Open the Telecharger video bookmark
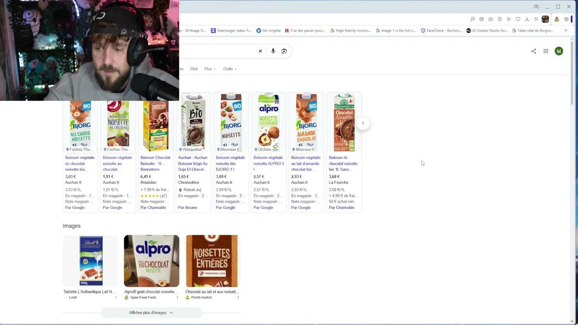 231,31
